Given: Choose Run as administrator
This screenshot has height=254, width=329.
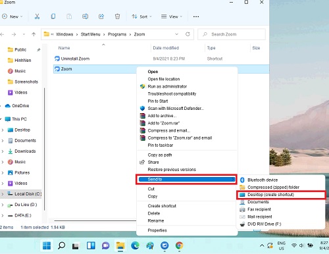Looking at the screenshot, I should tap(167, 86).
